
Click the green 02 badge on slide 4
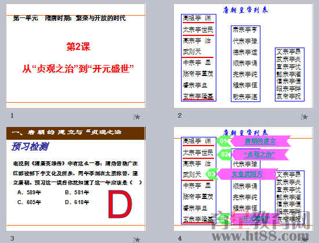[x=224, y=154]
